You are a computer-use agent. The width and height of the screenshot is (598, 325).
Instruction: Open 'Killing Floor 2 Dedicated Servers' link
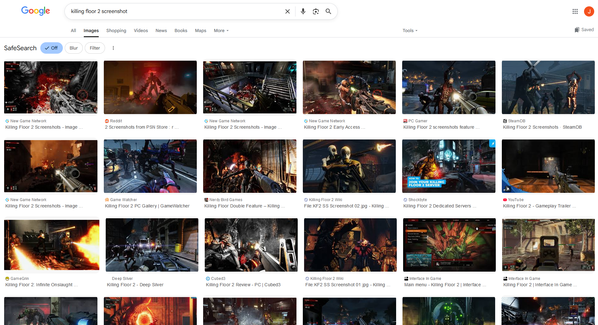[440, 206]
